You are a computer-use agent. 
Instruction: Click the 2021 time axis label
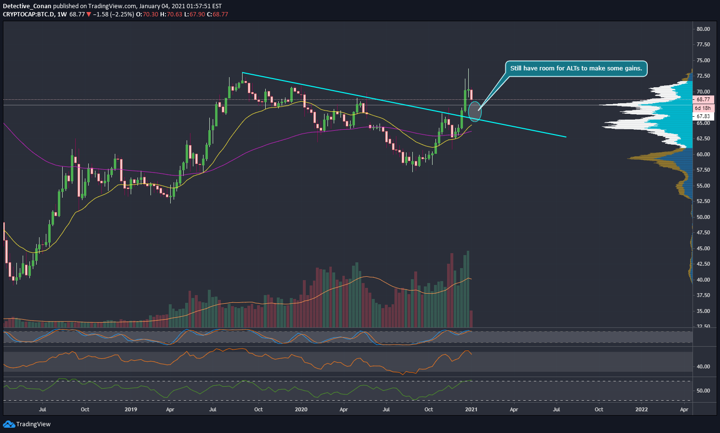pos(471,409)
